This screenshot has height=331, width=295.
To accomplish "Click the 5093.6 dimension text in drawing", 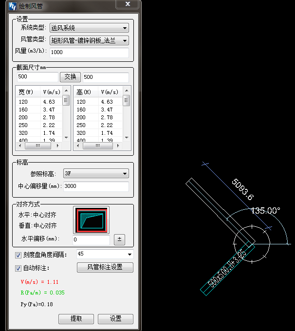I will 242,189.
